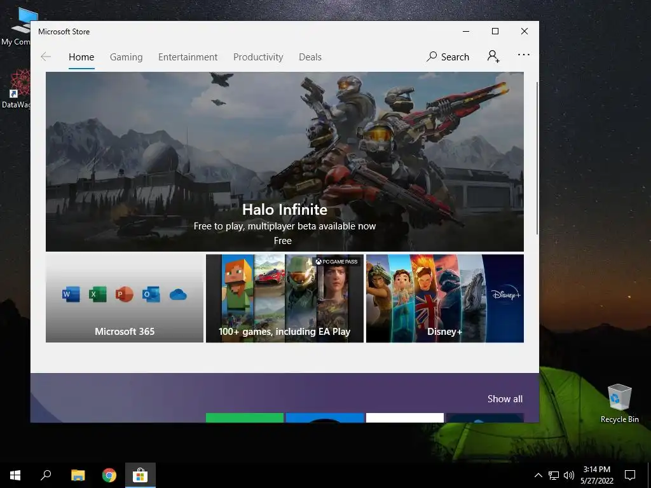Switch to the Home tab
This screenshot has height=488, width=651.
click(x=81, y=57)
